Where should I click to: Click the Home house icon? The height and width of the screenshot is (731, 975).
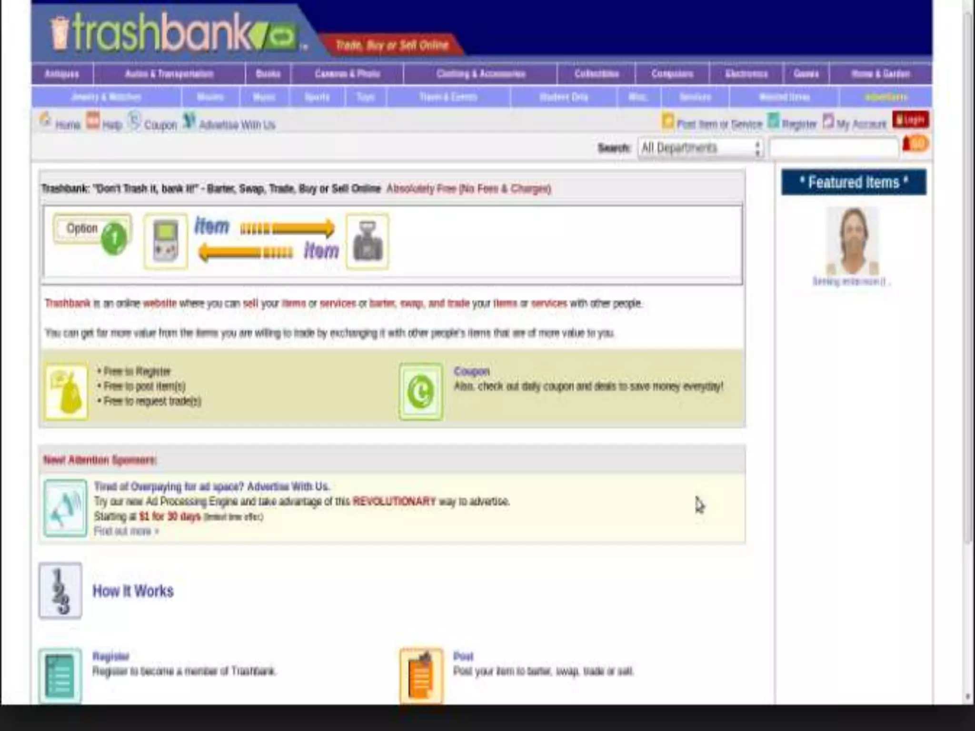(x=45, y=120)
